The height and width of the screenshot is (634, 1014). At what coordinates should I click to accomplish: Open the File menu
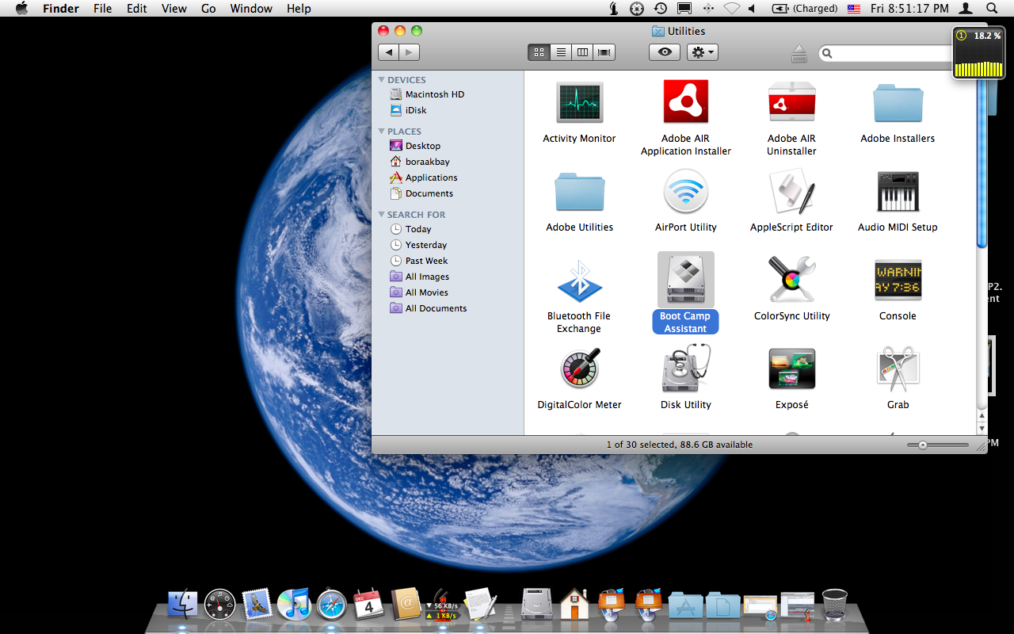point(102,8)
